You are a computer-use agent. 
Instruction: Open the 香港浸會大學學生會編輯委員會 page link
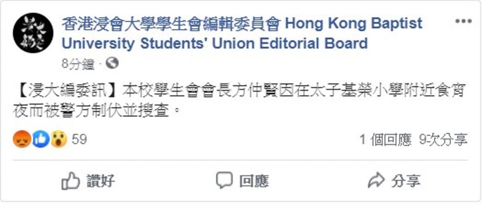point(171,24)
